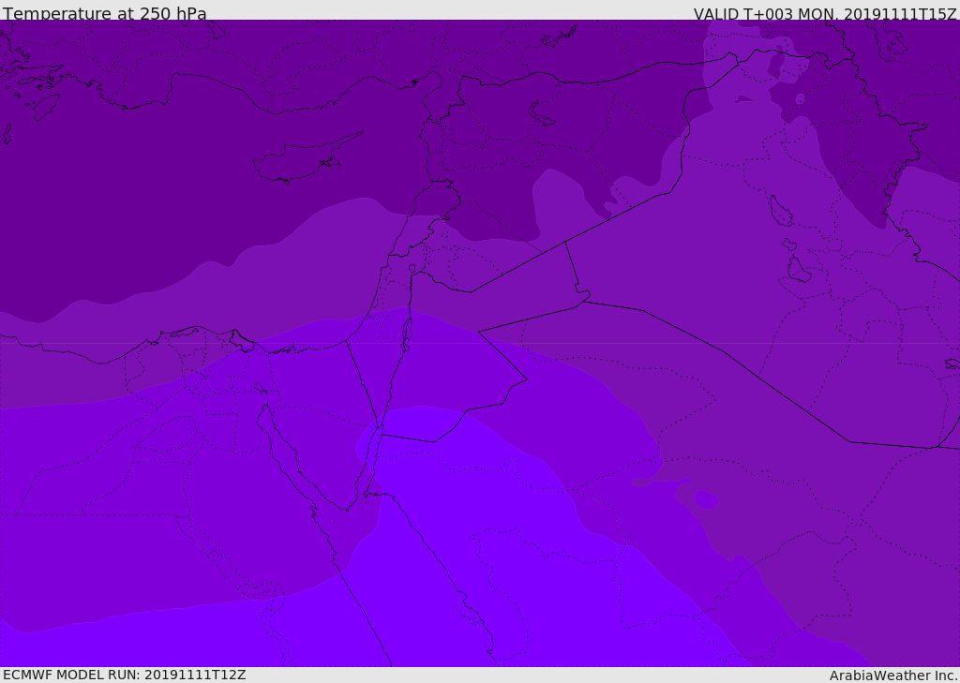This screenshot has width=960, height=683.
Task: Click the Sea of Galilee
Action: click(412, 270)
